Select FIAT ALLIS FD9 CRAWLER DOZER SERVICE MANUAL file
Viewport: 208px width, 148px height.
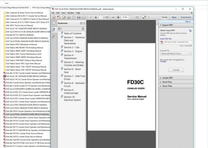[x=27, y=105]
